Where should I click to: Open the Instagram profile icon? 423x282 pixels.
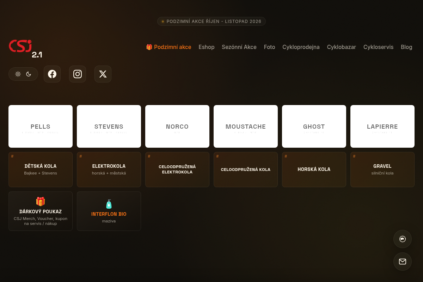coord(78,74)
